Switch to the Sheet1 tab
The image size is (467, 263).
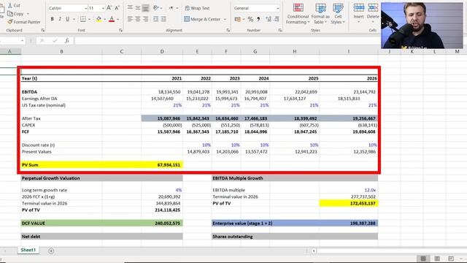tap(28, 250)
